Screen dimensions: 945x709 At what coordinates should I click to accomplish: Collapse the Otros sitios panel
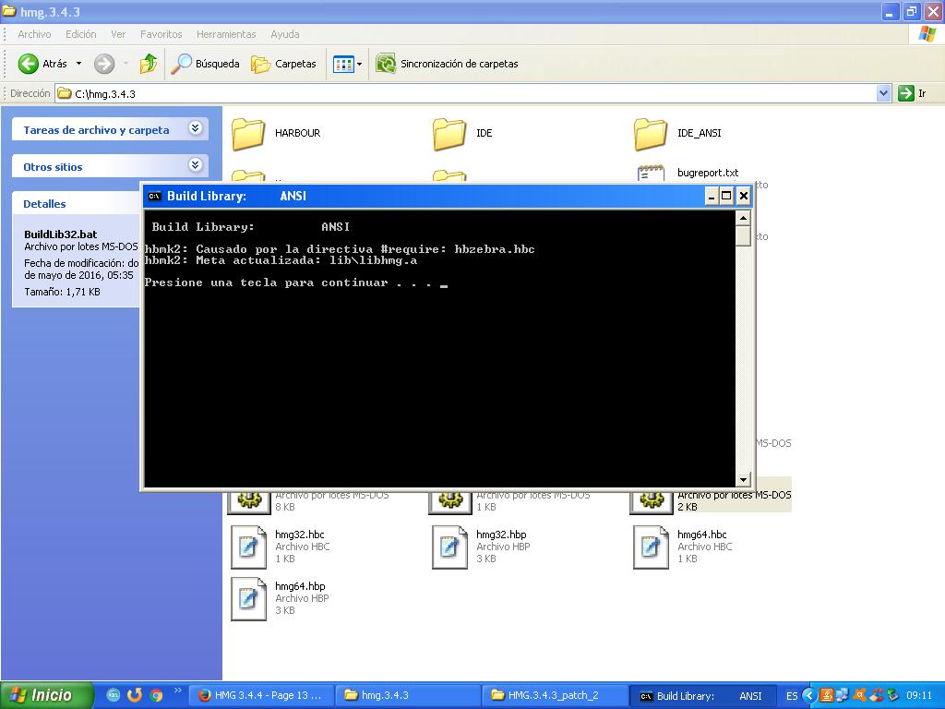pyautogui.click(x=196, y=164)
